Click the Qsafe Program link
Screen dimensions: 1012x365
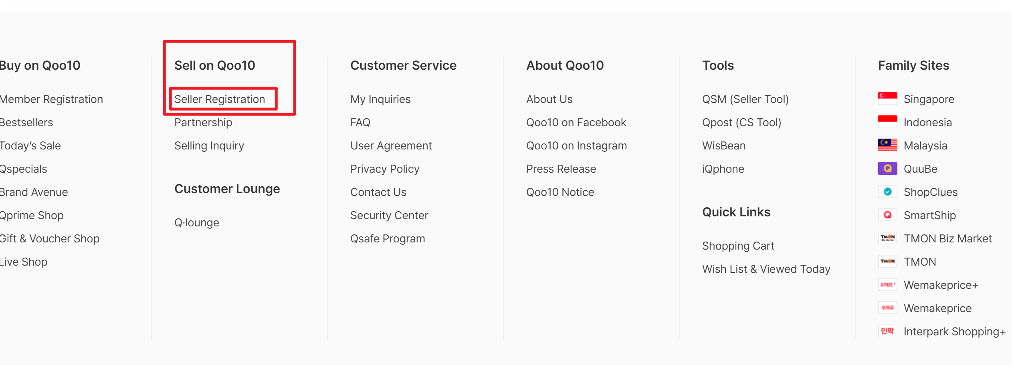pyautogui.click(x=387, y=238)
